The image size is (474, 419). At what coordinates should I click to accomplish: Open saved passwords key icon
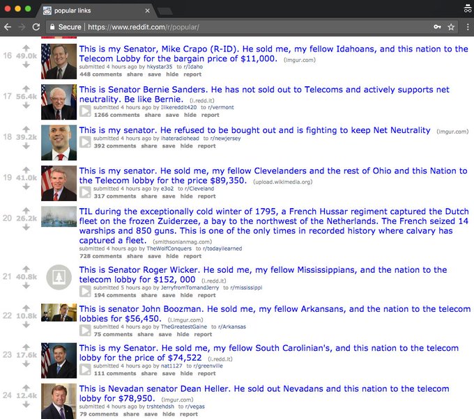click(x=437, y=27)
